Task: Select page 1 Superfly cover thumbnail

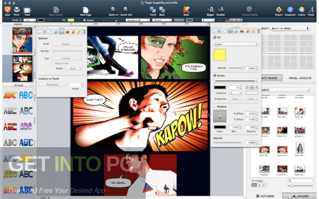Action: point(22,40)
